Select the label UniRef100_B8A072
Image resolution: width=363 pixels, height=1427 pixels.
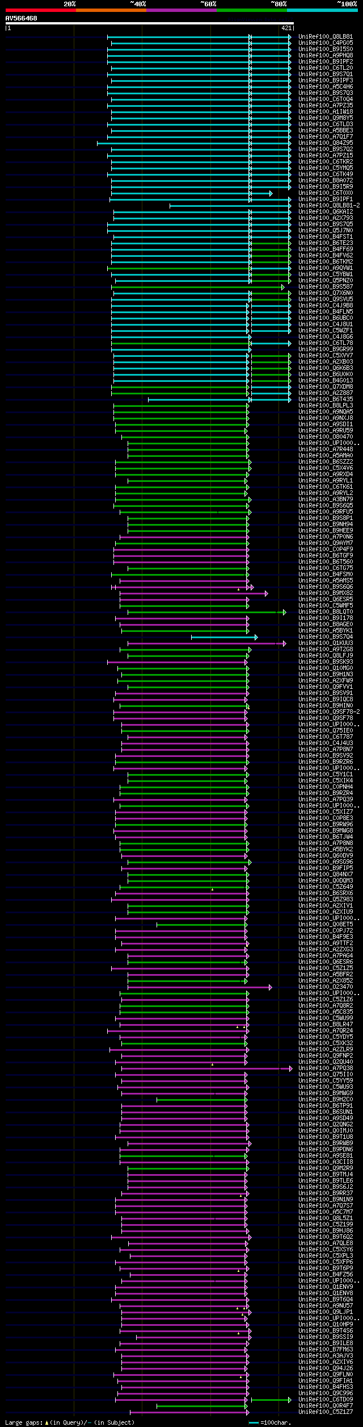(326, 180)
